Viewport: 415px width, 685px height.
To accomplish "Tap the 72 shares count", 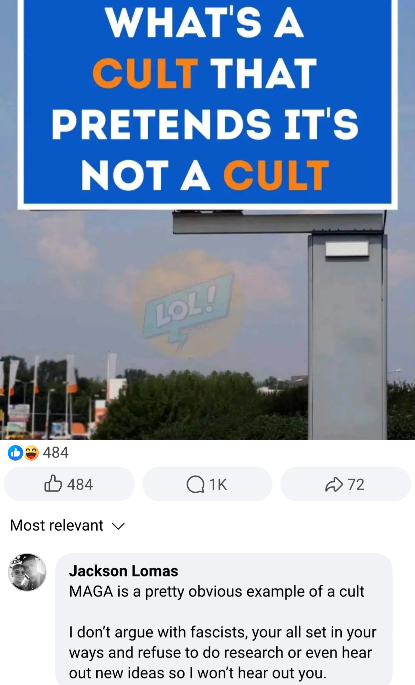I will coord(356,484).
